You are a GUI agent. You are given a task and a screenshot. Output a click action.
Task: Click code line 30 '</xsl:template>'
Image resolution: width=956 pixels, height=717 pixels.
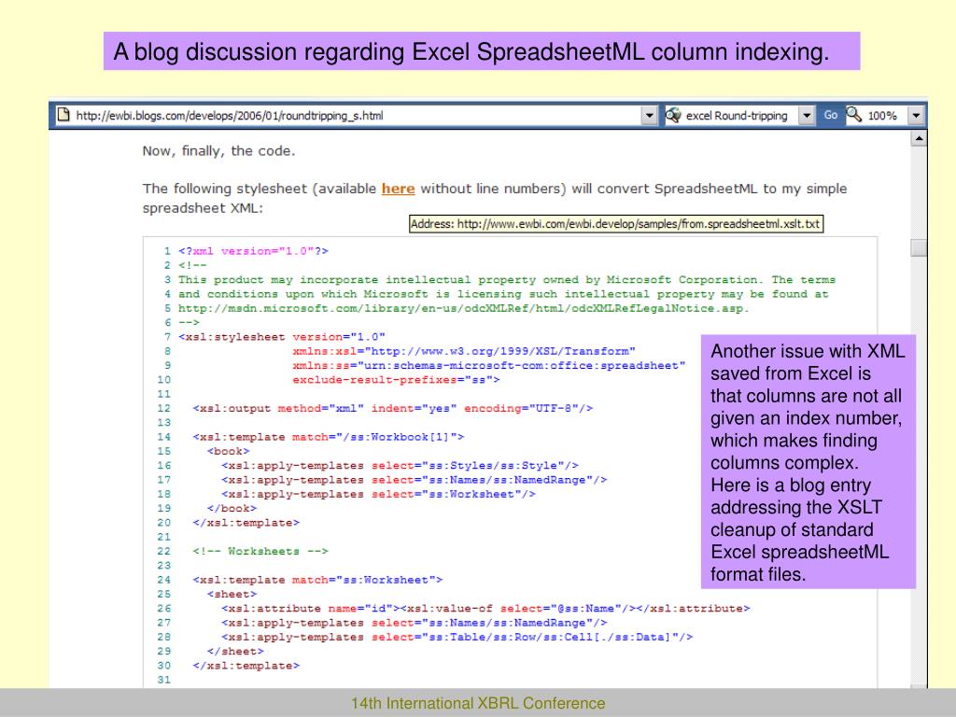coord(246,666)
